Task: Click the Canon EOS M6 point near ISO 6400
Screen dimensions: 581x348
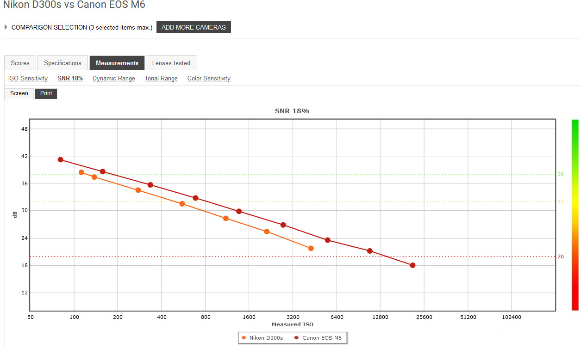Action: (328, 240)
